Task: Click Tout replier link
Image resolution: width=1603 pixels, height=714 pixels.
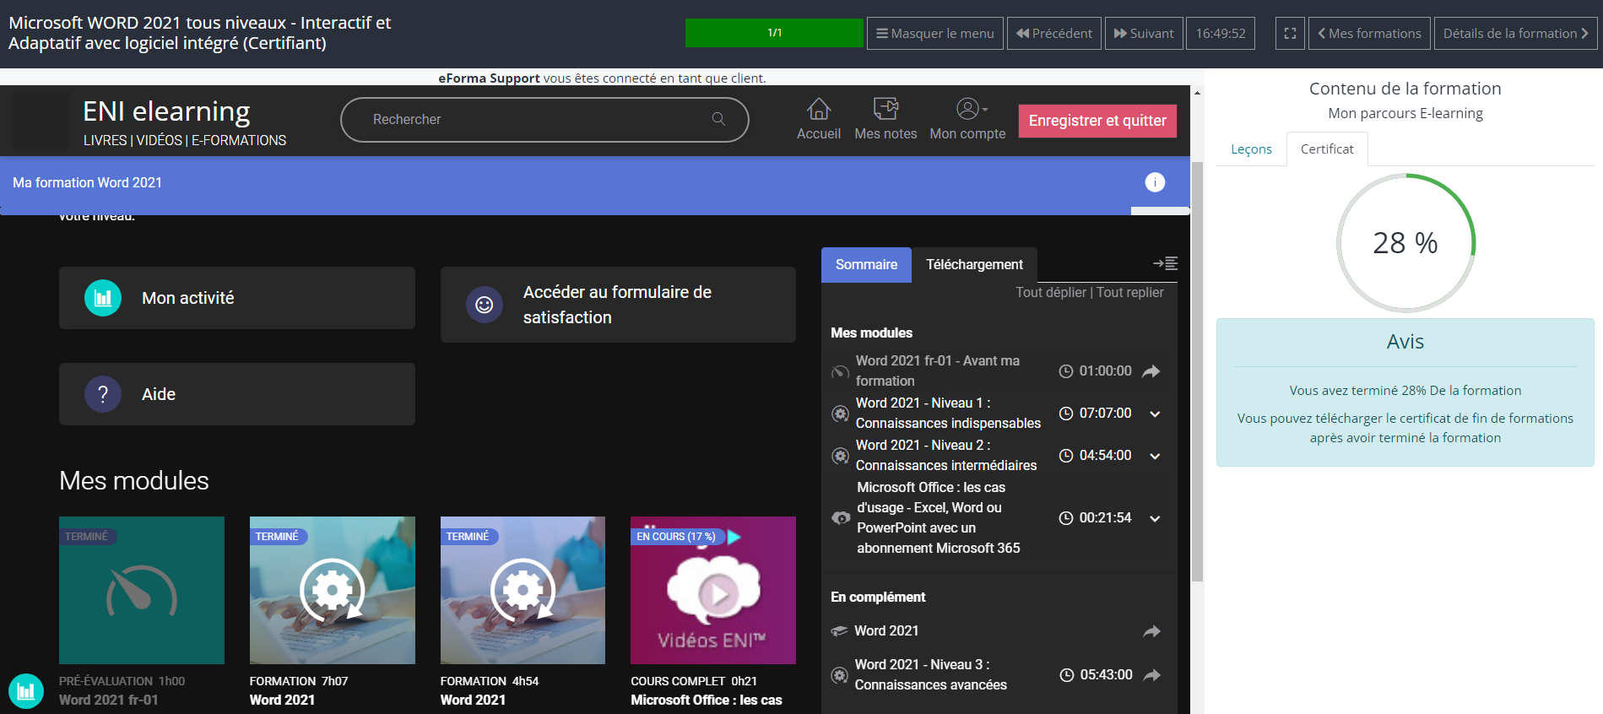Action: [1130, 292]
